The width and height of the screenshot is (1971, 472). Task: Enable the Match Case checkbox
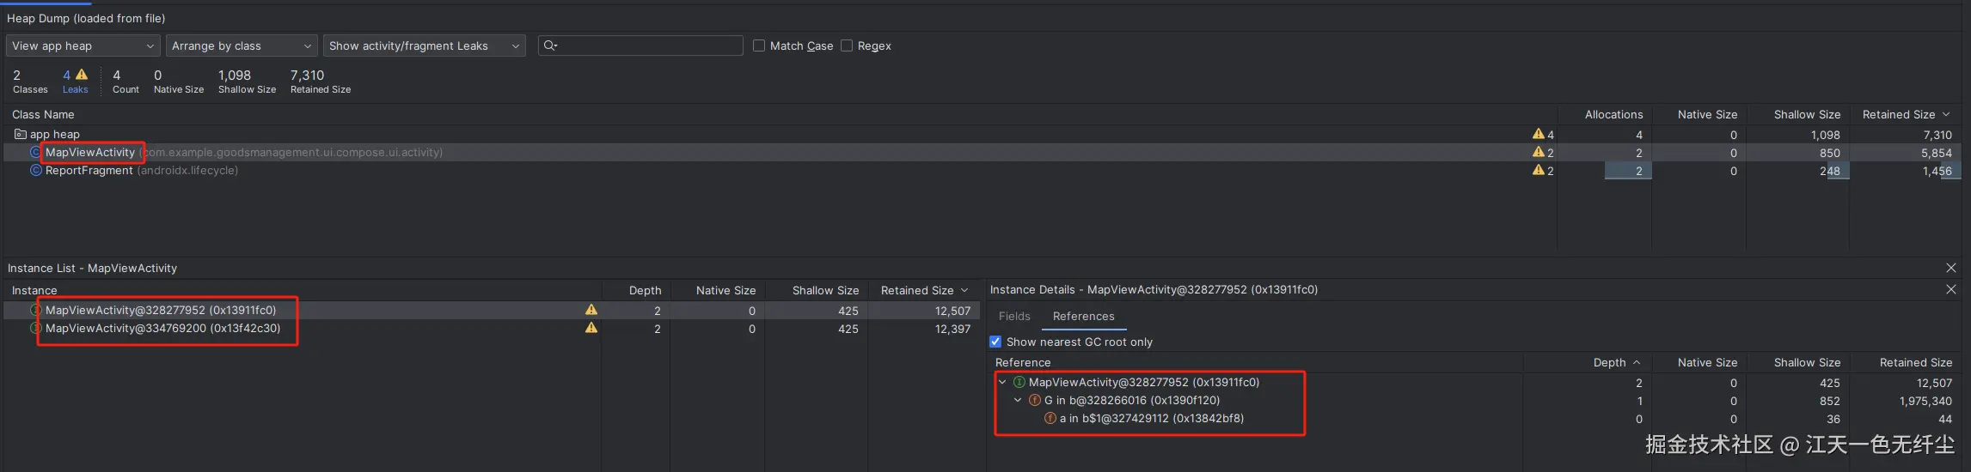point(759,45)
